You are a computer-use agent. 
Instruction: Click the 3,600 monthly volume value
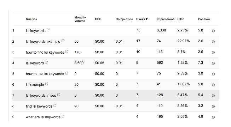coord(79,63)
